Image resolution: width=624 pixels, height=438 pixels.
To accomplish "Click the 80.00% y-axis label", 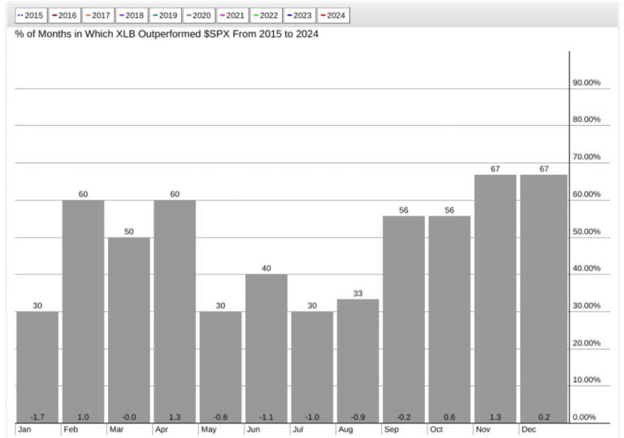I will click(586, 119).
